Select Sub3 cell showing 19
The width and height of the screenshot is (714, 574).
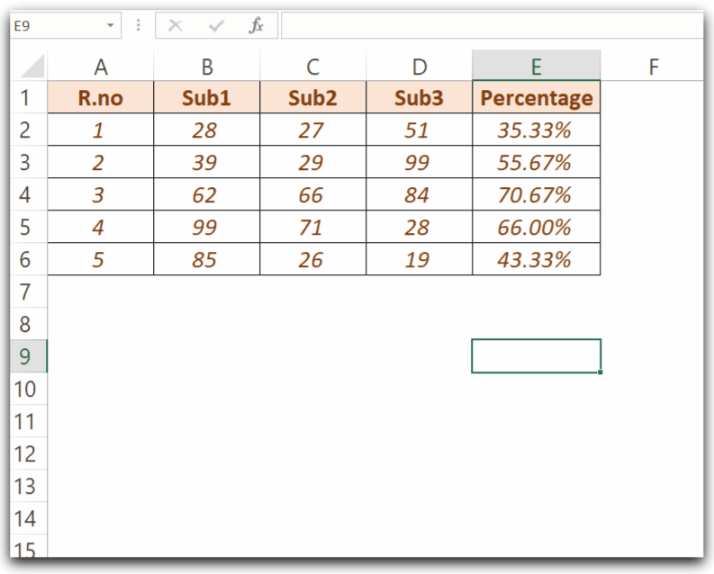[419, 259]
